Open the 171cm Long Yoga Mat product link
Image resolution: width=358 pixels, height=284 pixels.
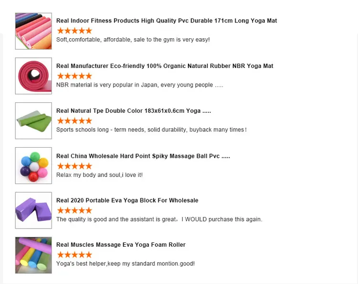[x=167, y=21]
